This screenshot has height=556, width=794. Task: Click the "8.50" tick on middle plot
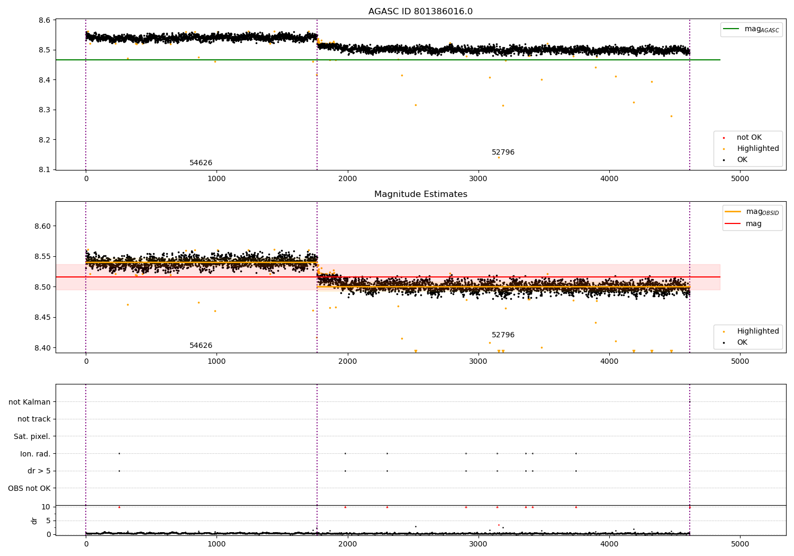pyautogui.click(x=42, y=287)
